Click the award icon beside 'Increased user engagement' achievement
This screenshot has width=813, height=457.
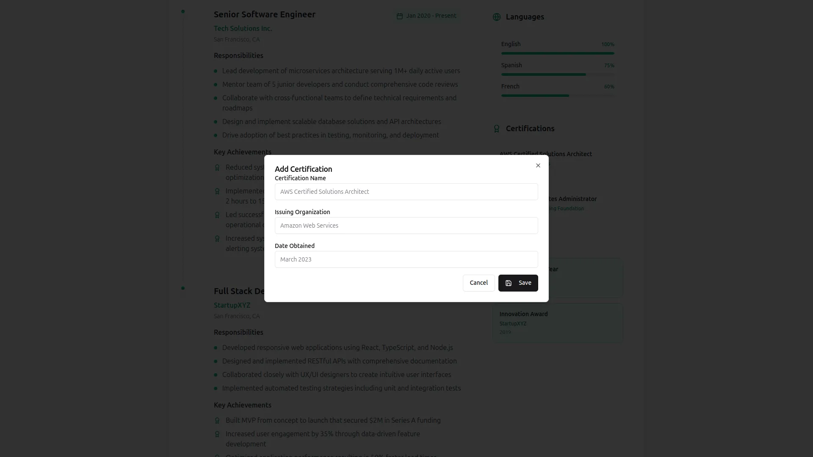[217, 434]
